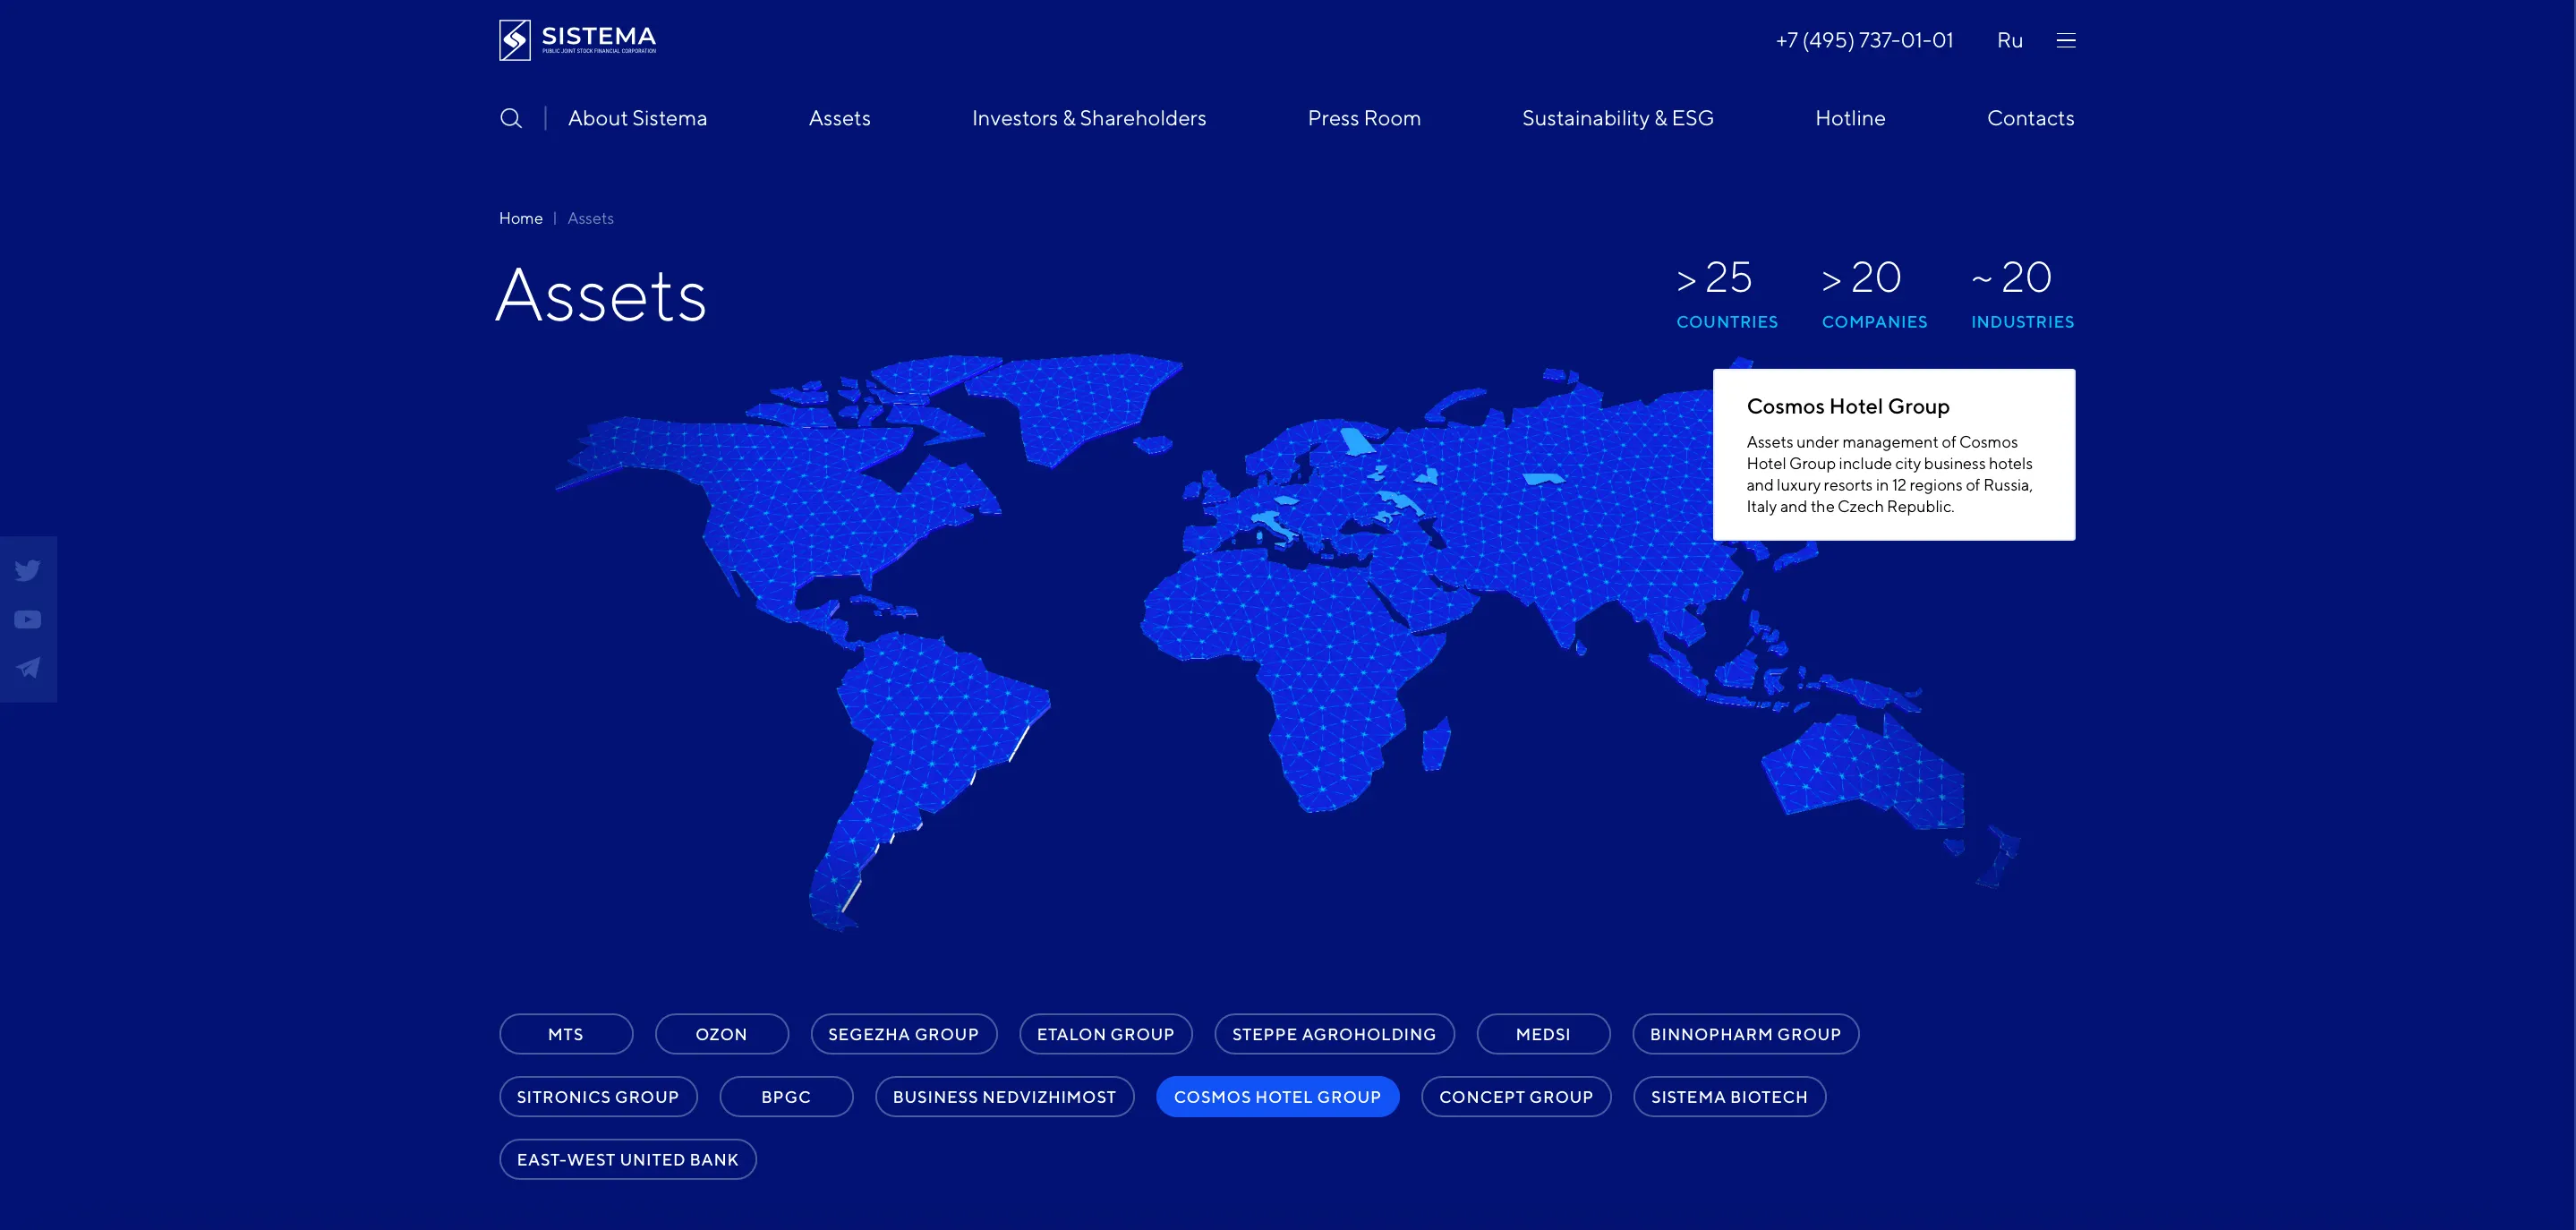The height and width of the screenshot is (1230, 2576).
Task: Expand Sustainability & ESG menu
Action: pyautogui.click(x=1617, y=119)
